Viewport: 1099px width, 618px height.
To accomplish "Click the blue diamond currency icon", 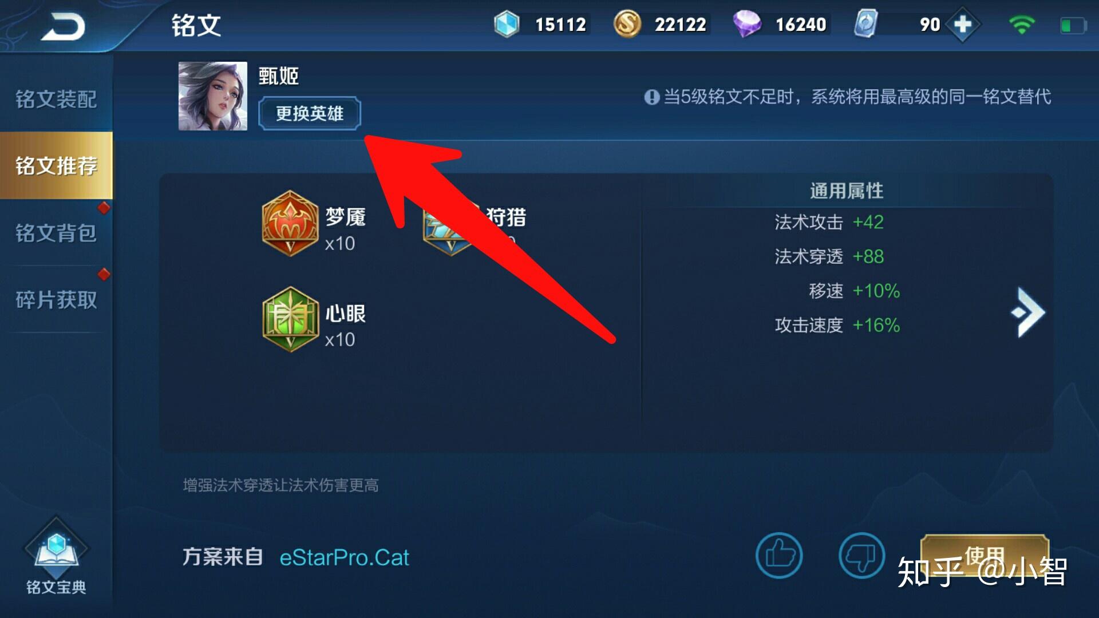I will click(507, 25).
